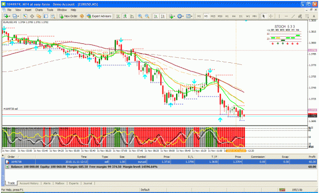Open the File menu
Image resolution: width=319 pixels, height=193 pixels.
[x=9, y=10]
